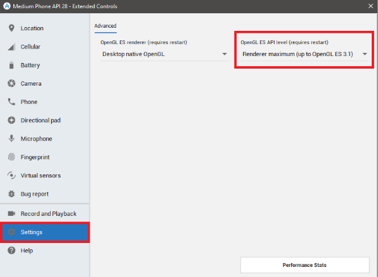
Task: Open the Desktop native OpenGL combo box
Action: point(165,54)
